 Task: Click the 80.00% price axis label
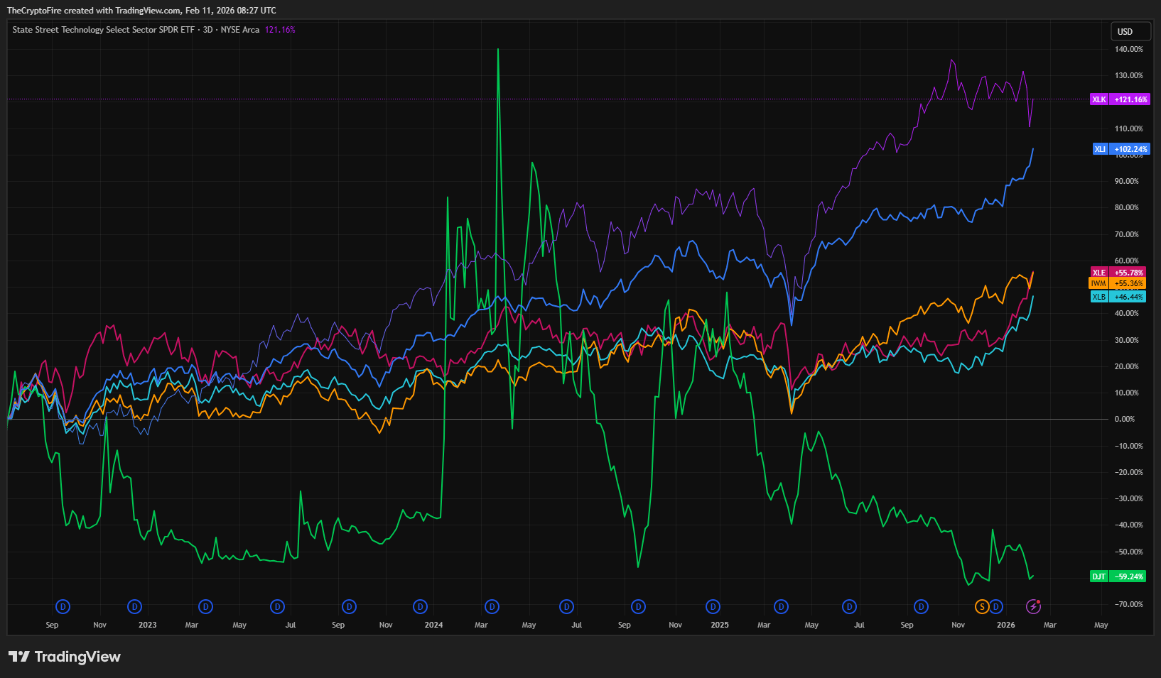1127,207
